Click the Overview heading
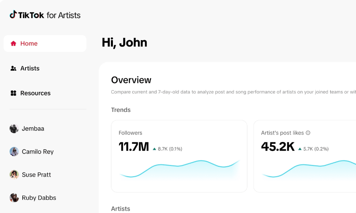Image resolution: width=356 pixels, height=213 pixels. [x=131, y=80]
